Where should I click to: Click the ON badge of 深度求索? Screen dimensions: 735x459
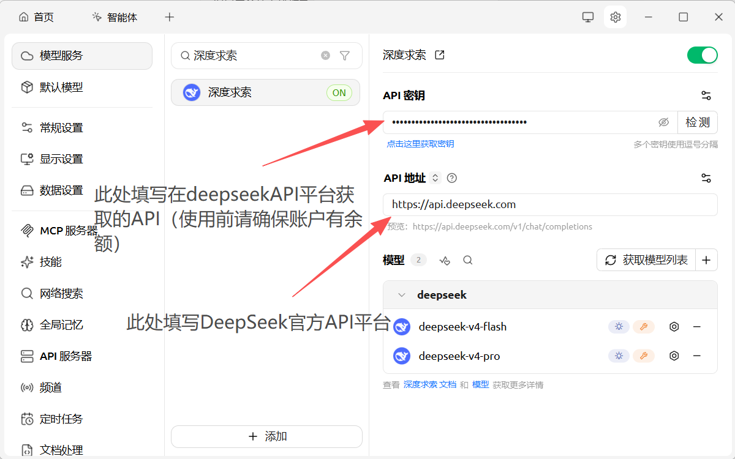339,93
